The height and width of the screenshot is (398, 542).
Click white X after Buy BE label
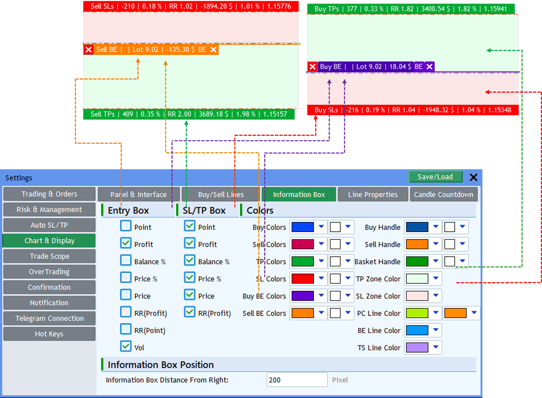pos(430,67)
